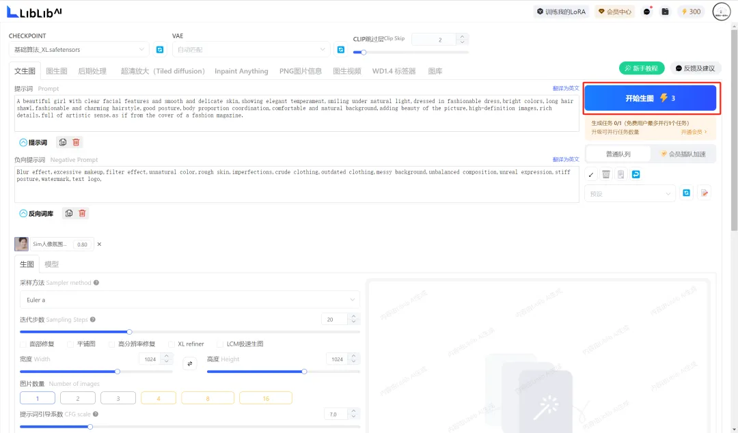Copy the positive prompt text icon
This screenshot has height=433, width=738.
click(x=63, y=142)
